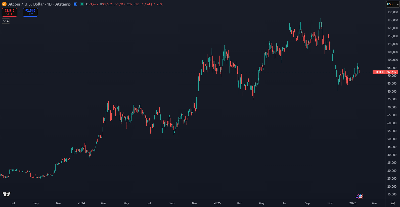The height and width of the screenshot is (207, 400).
Task: Click the 125,000 price axis label
Action: [393, 20]
